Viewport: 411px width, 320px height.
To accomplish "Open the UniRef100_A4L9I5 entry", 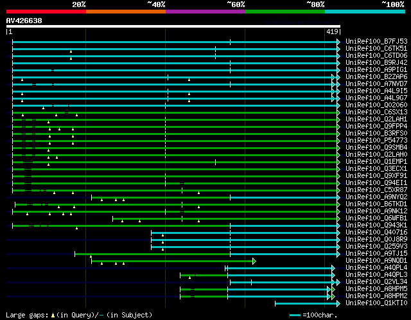I will point(376,91).
